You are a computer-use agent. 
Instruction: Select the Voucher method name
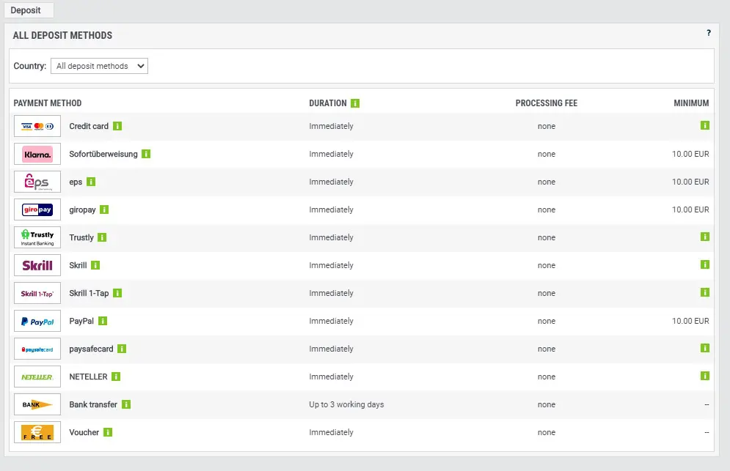(x=84, y=432)
